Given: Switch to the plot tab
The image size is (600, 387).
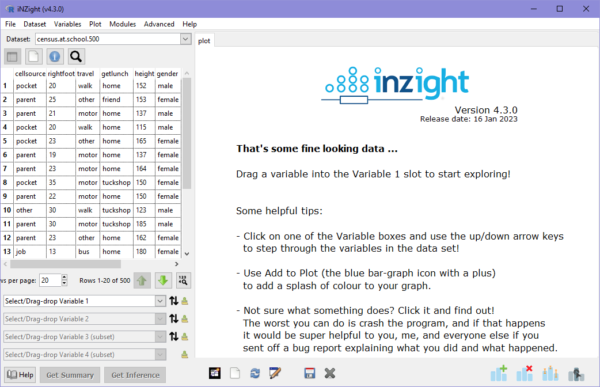Looking at the screenshot, I should (204, 40).
